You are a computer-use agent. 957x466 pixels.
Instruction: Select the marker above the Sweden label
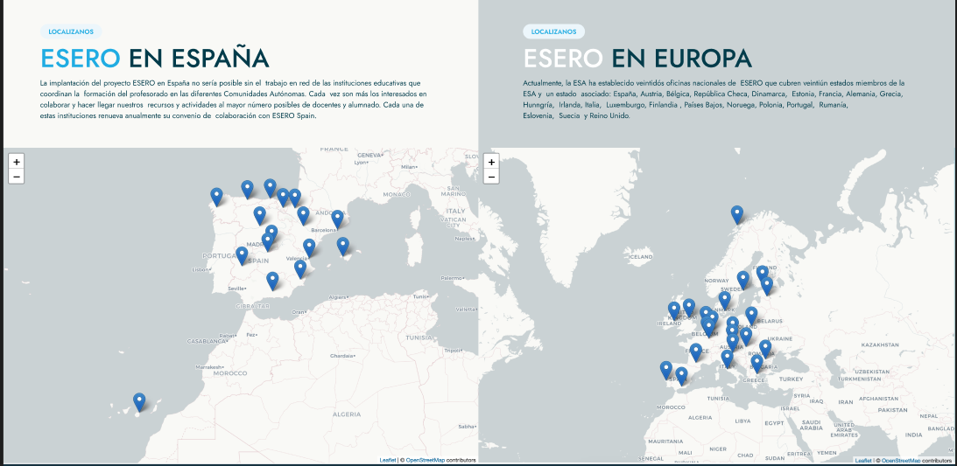(742, 280)
